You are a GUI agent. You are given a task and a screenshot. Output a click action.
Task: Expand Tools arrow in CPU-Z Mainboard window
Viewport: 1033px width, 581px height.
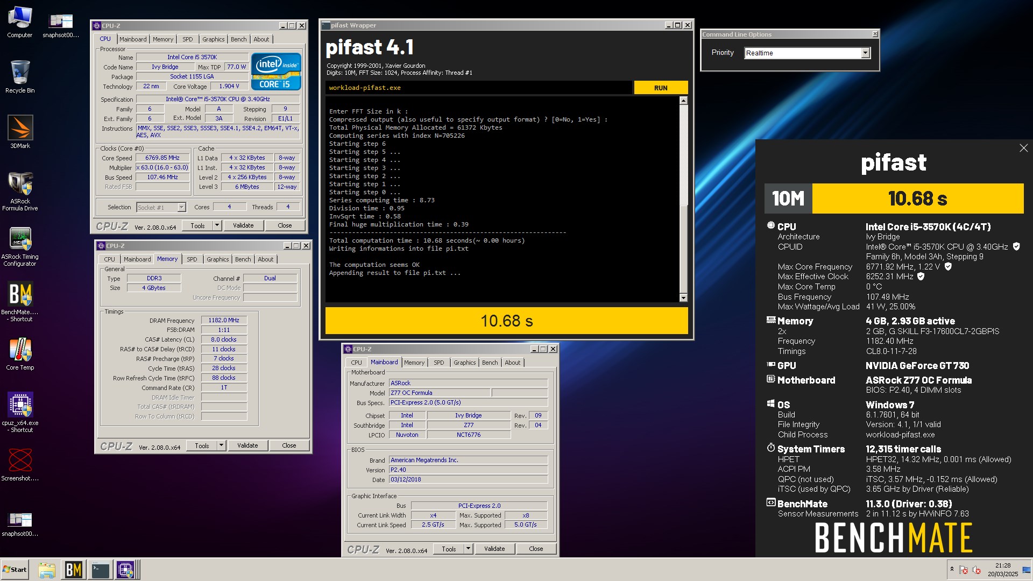pos(468,549)
